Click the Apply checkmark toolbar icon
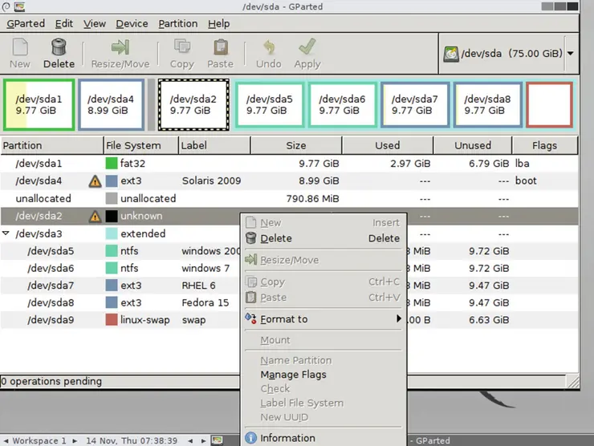The height and width of the screenshot is (446, 594). coord(307,48)
